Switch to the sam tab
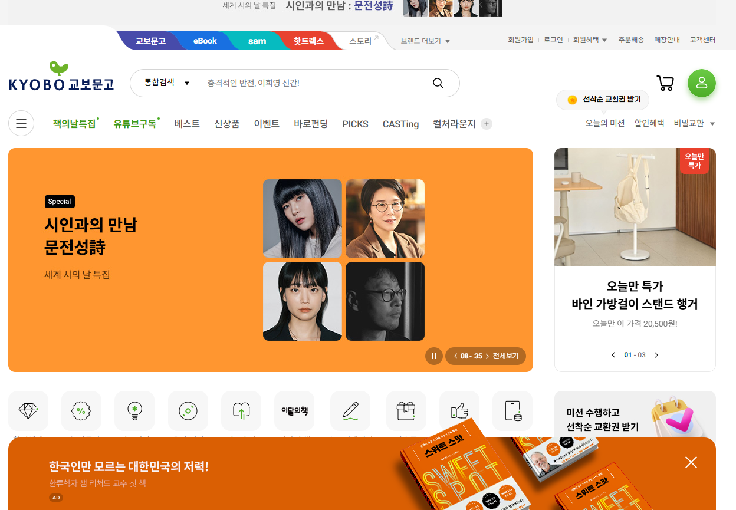 tap(257, 41)
